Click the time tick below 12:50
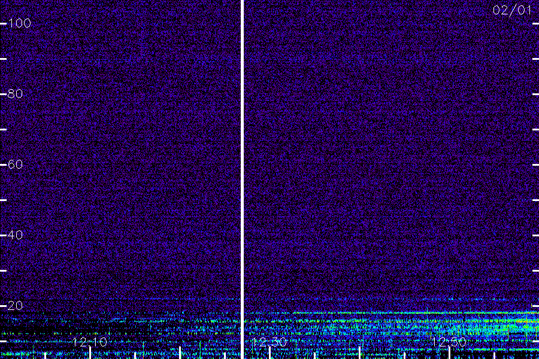Viewport: 539px width, 359px height. point(449,353)
